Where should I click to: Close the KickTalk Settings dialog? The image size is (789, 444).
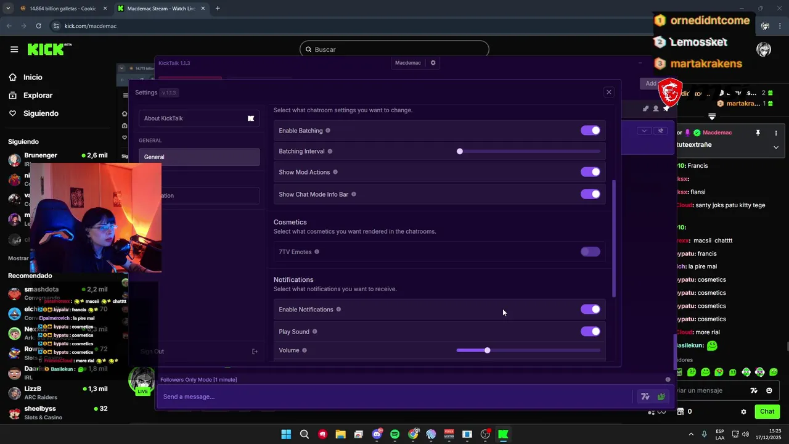[609, 92]
